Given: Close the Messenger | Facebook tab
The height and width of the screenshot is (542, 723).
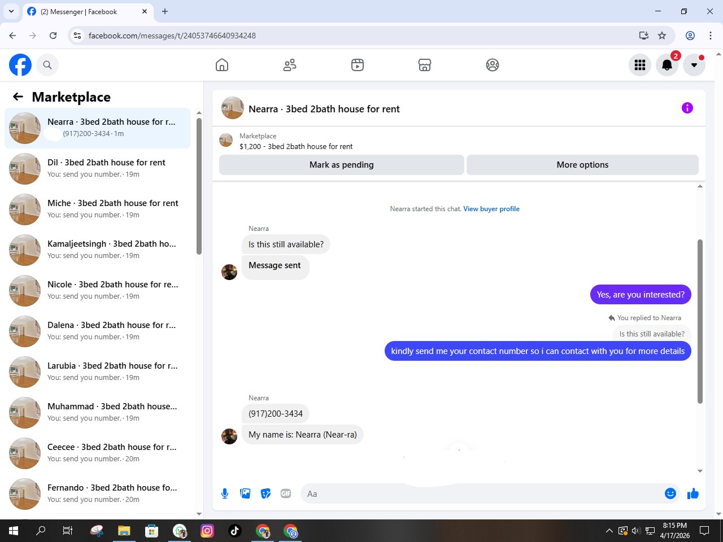Looking at the screenshot, I should coord(145,11).
